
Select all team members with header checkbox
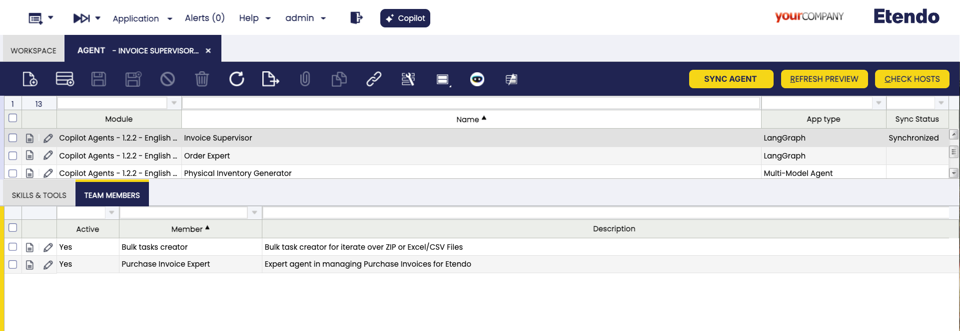pos(13,228)
